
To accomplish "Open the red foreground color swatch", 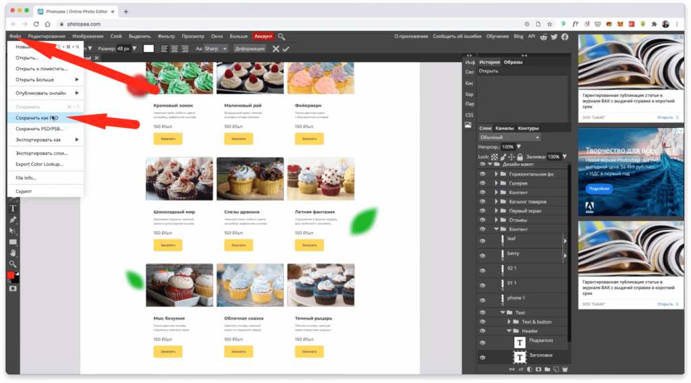I will (x=10, y=276).
